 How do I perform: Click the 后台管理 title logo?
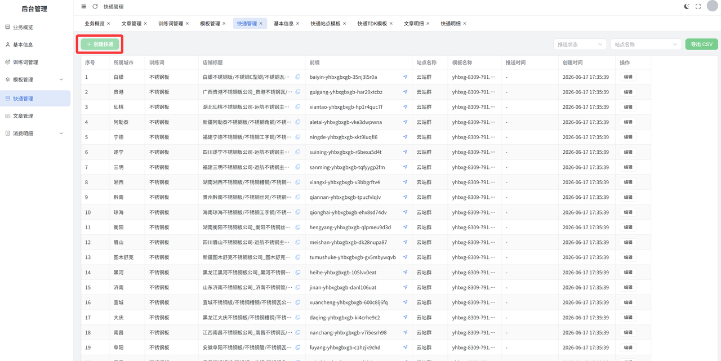tap(34, 8)
